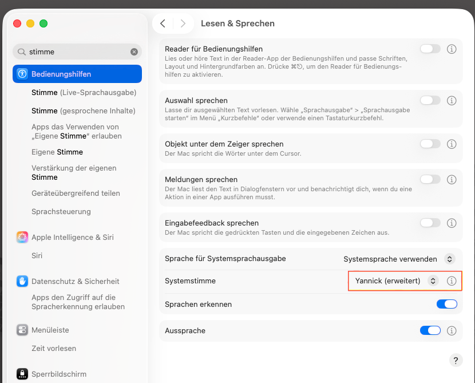The height and width of the screenshot is (383, 475).
Task: Click inside the search field containing stimme
Action: point(74,52)
